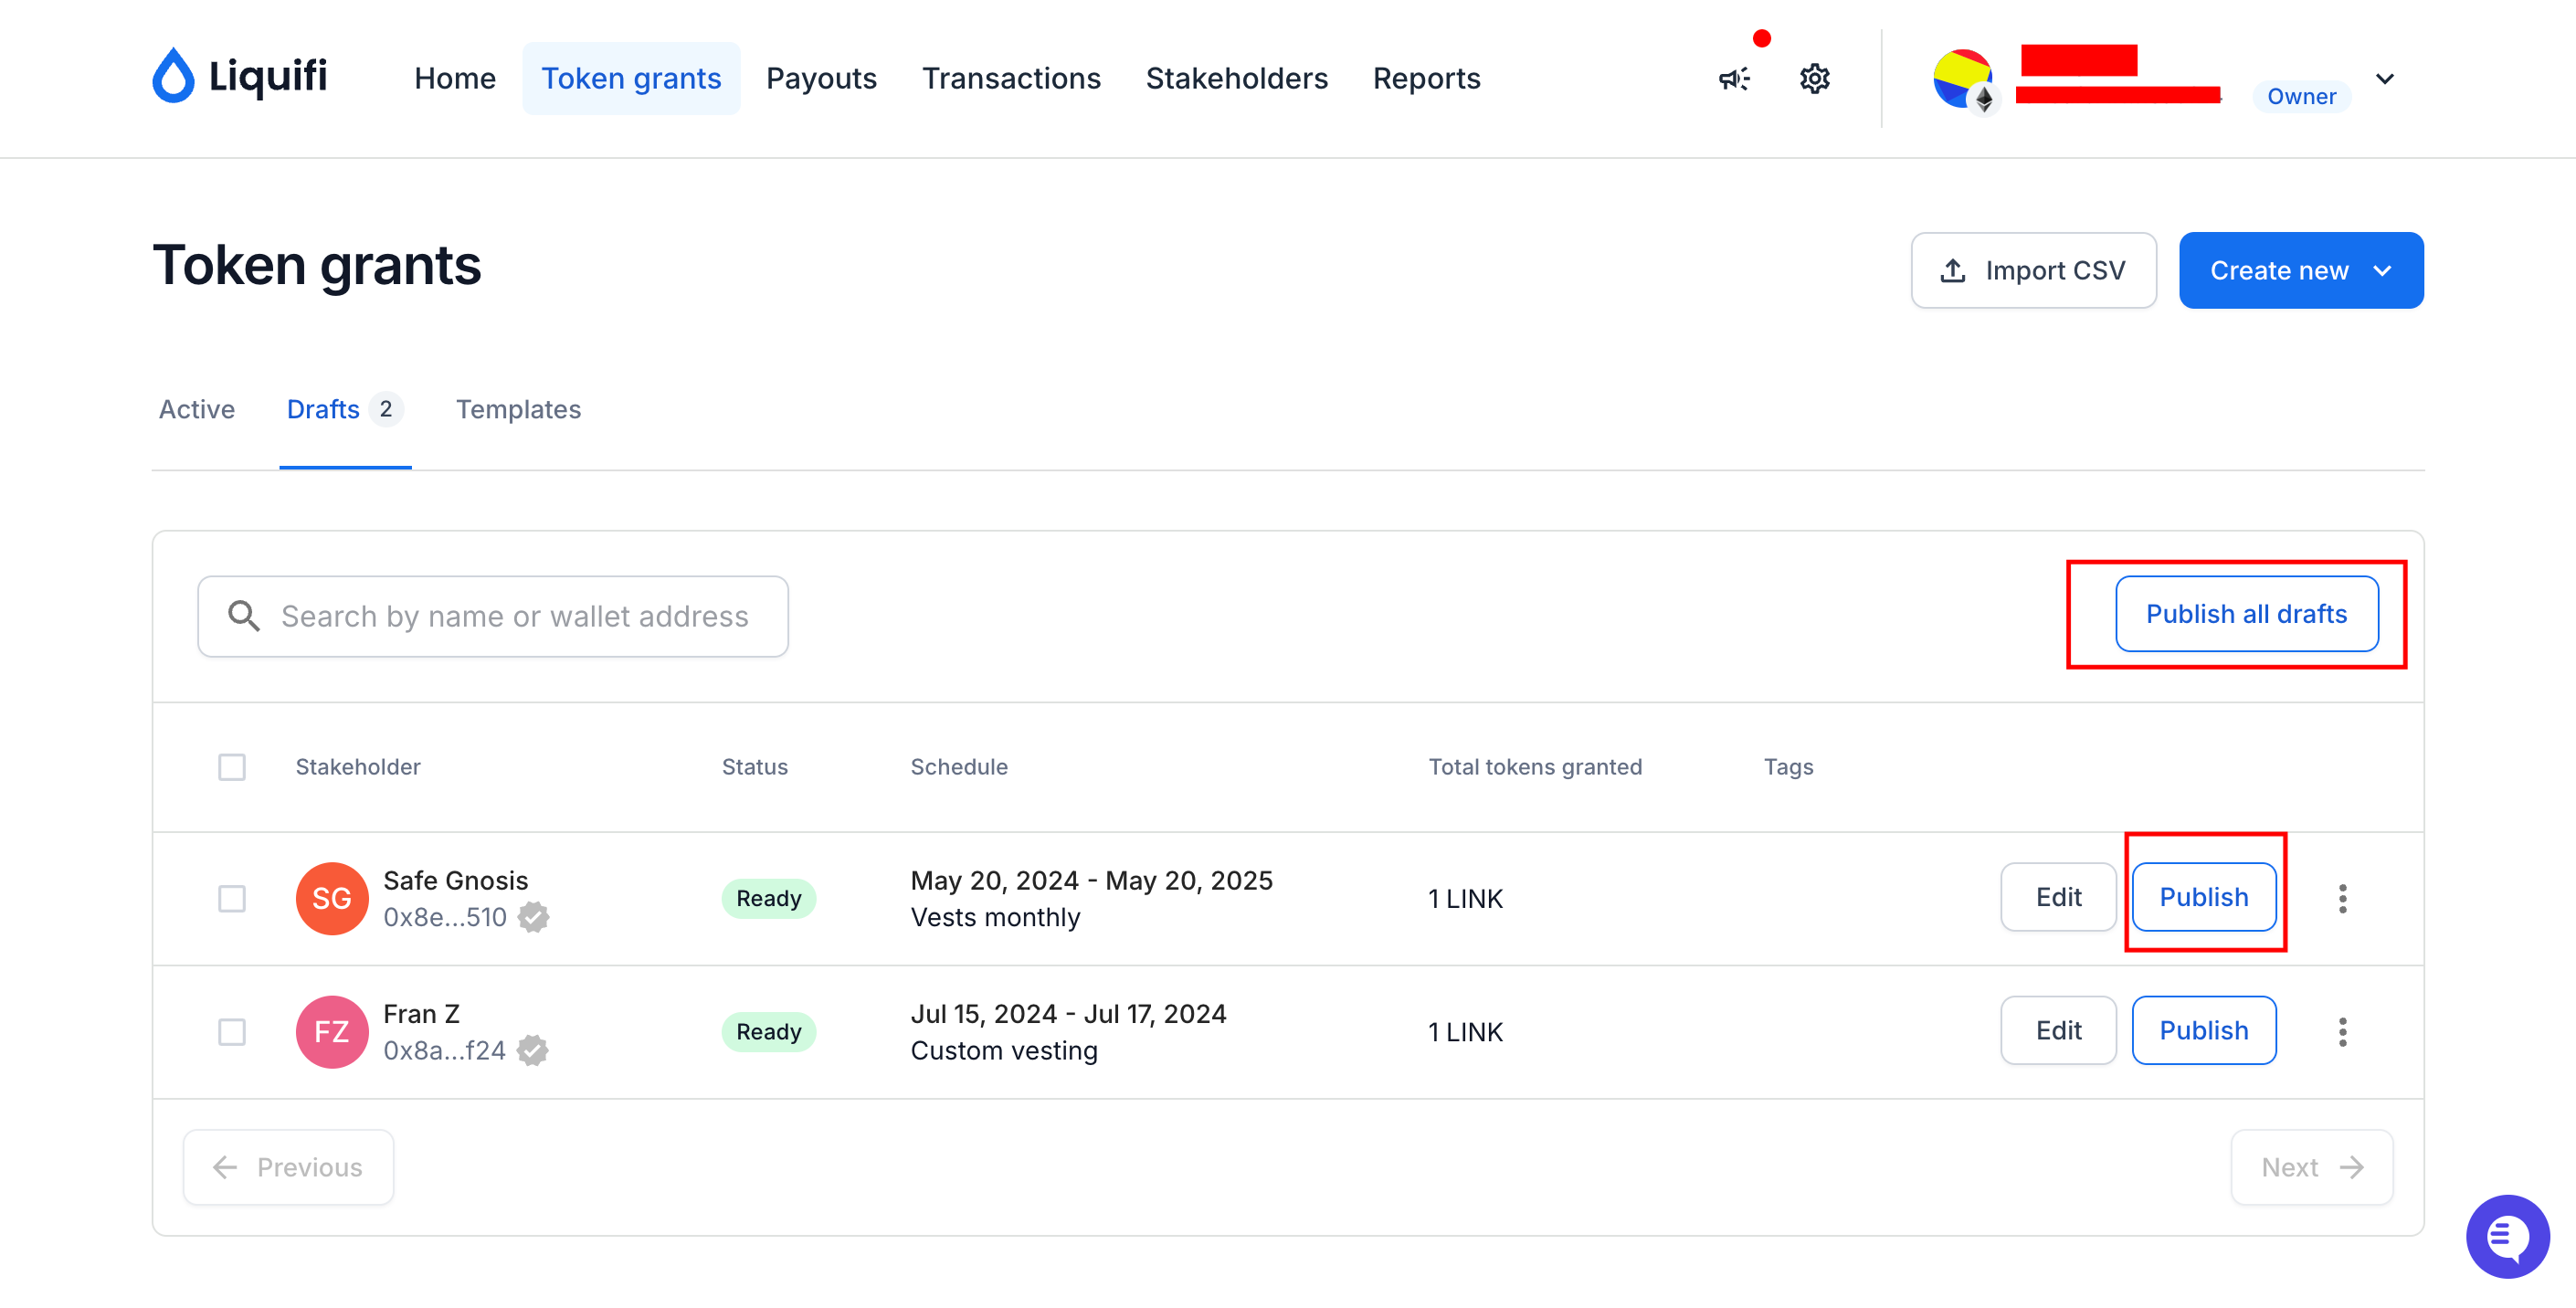Click the Liquifi logo
The width and height of the screenshot is (2576, 1308).
tap(240, 76)
